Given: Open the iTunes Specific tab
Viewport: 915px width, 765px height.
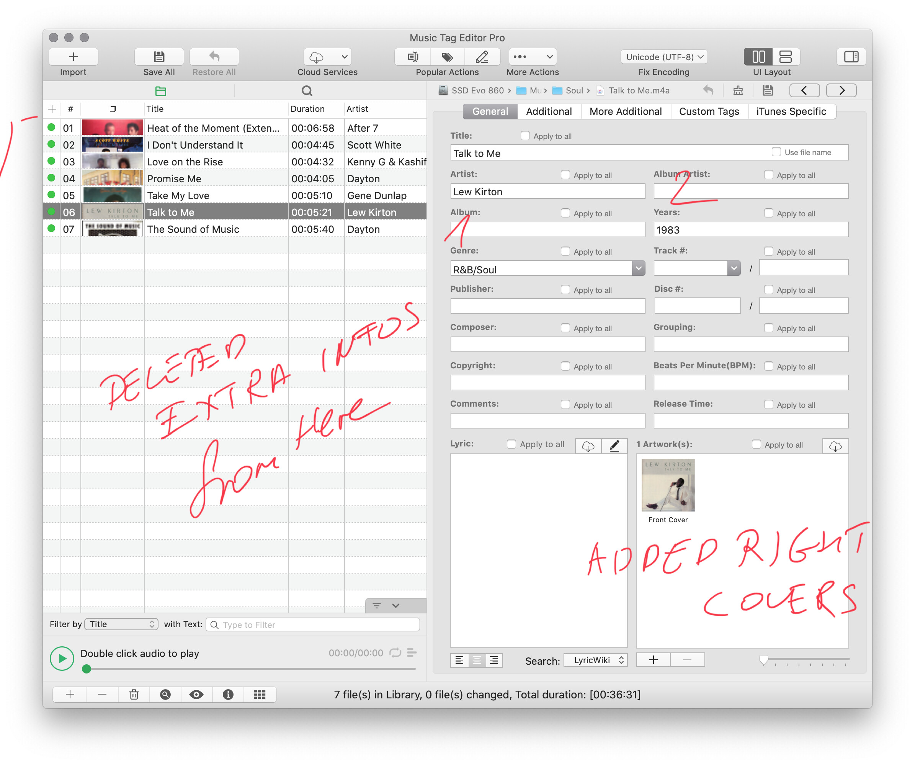Looking at the screenshot, I should pos(791,111).
